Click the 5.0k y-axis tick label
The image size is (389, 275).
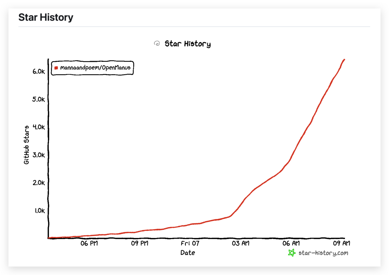tap(39, 99)
